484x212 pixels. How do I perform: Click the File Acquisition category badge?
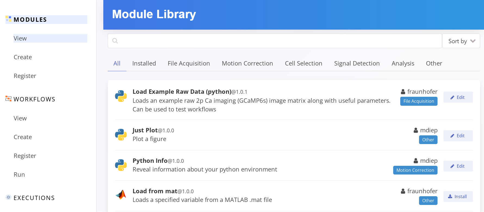click(x=418, y=101)
